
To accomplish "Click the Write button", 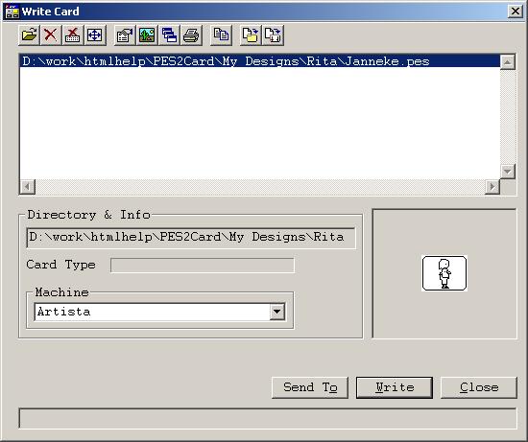I will [395, 387].
